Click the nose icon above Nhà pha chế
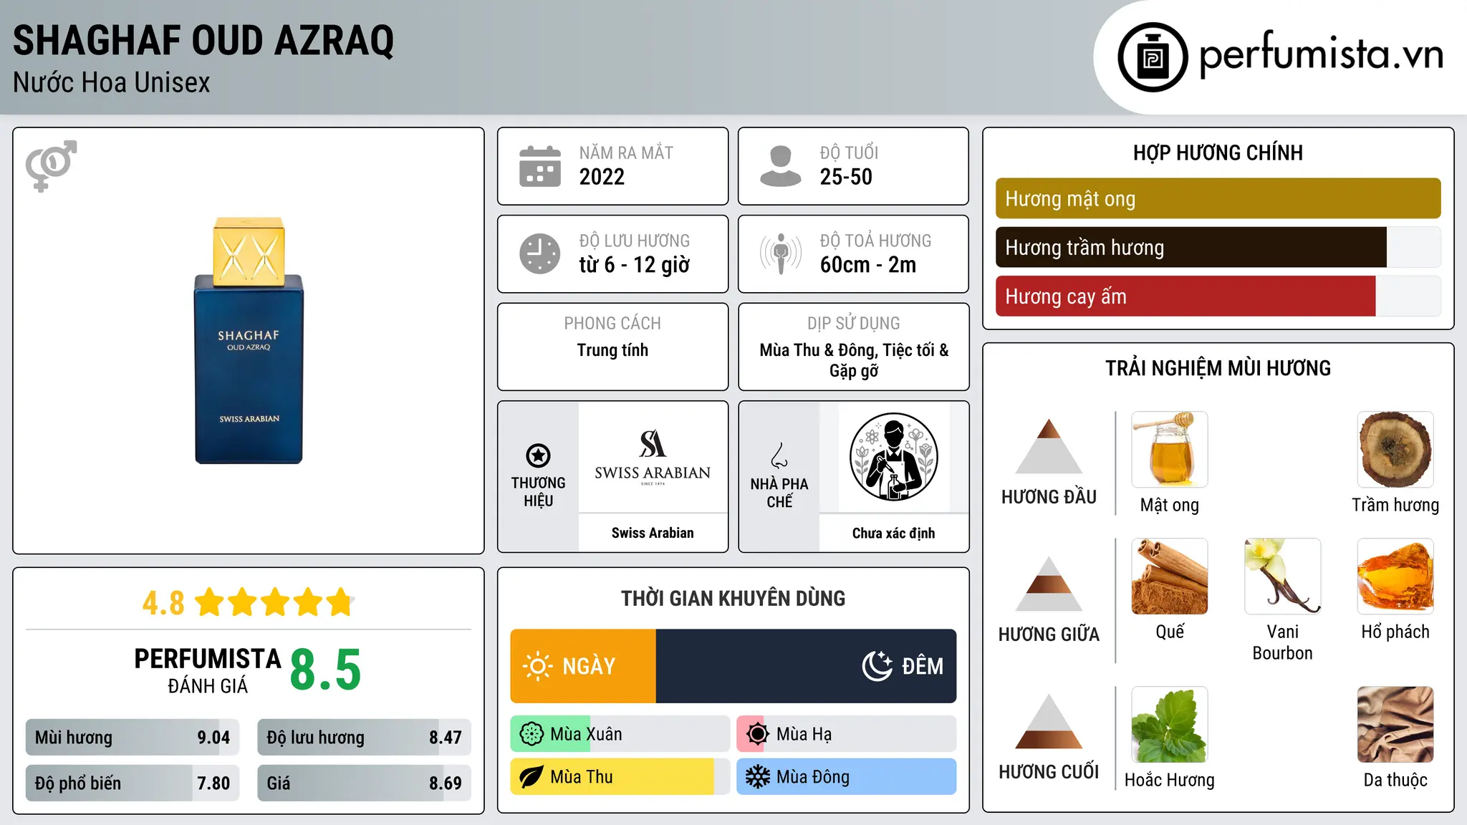1467x825 pixels. (x=779, y=455)
